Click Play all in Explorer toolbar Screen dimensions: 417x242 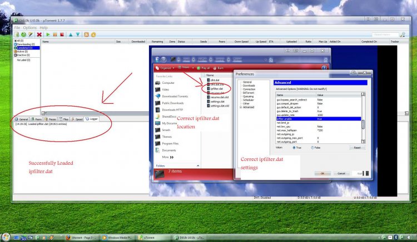tap(203, 68)
